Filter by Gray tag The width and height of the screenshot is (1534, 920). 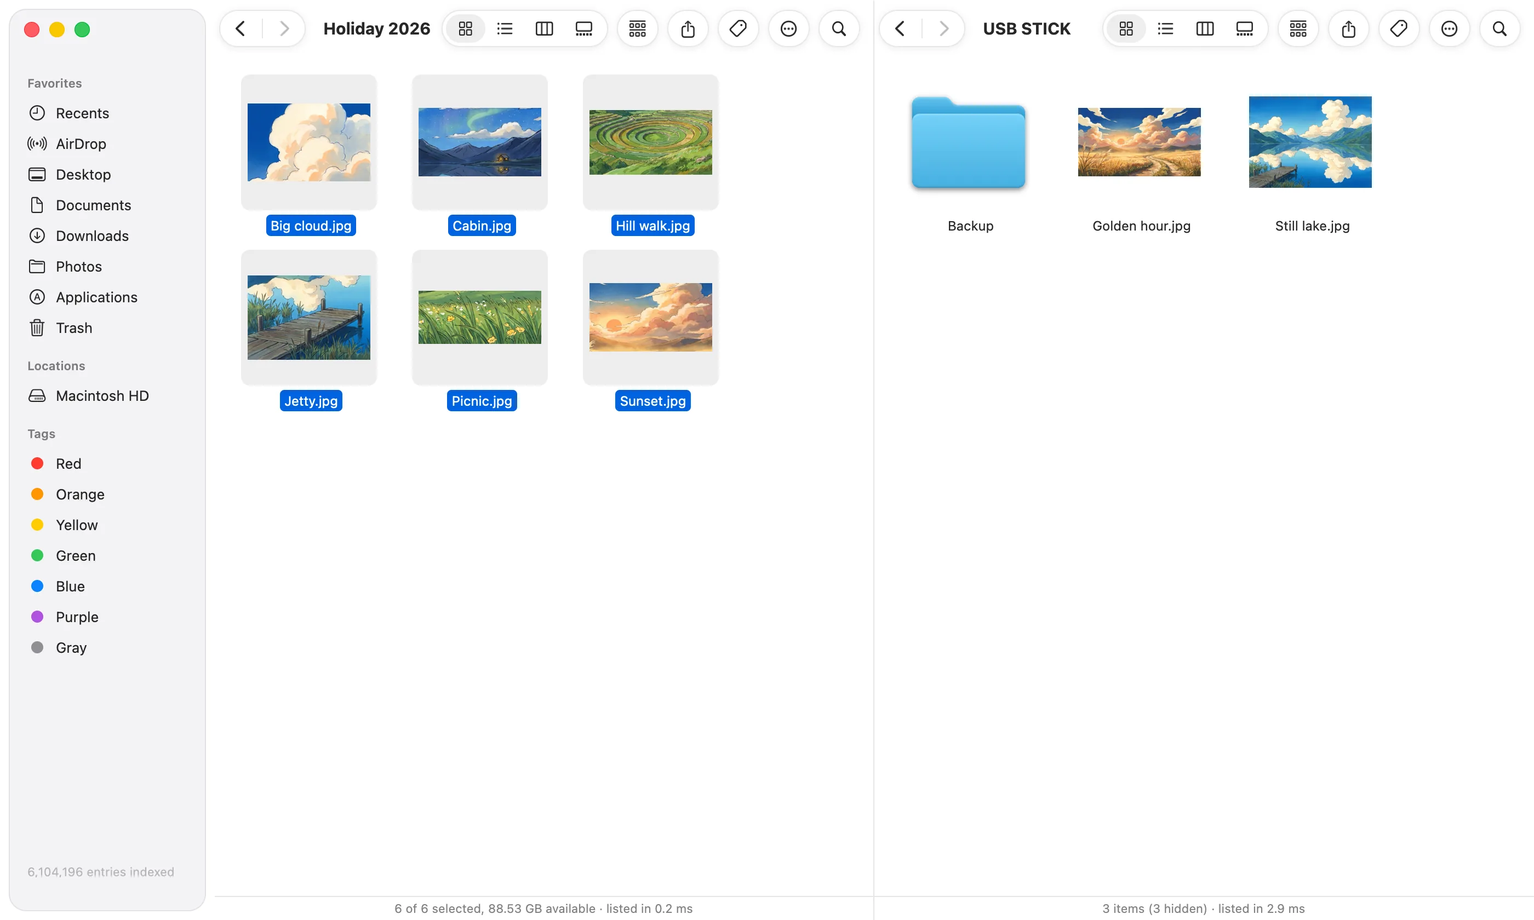click(107, 648)
